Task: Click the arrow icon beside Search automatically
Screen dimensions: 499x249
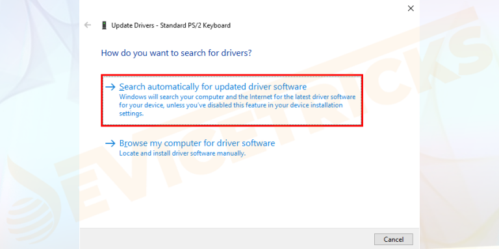Action: 110,87
